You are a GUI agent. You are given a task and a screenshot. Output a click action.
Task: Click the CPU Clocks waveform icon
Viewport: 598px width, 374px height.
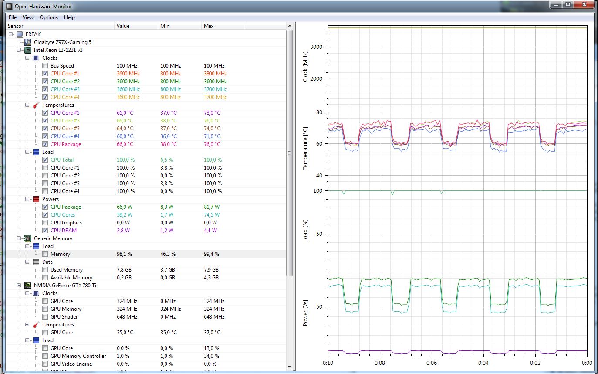36,58
